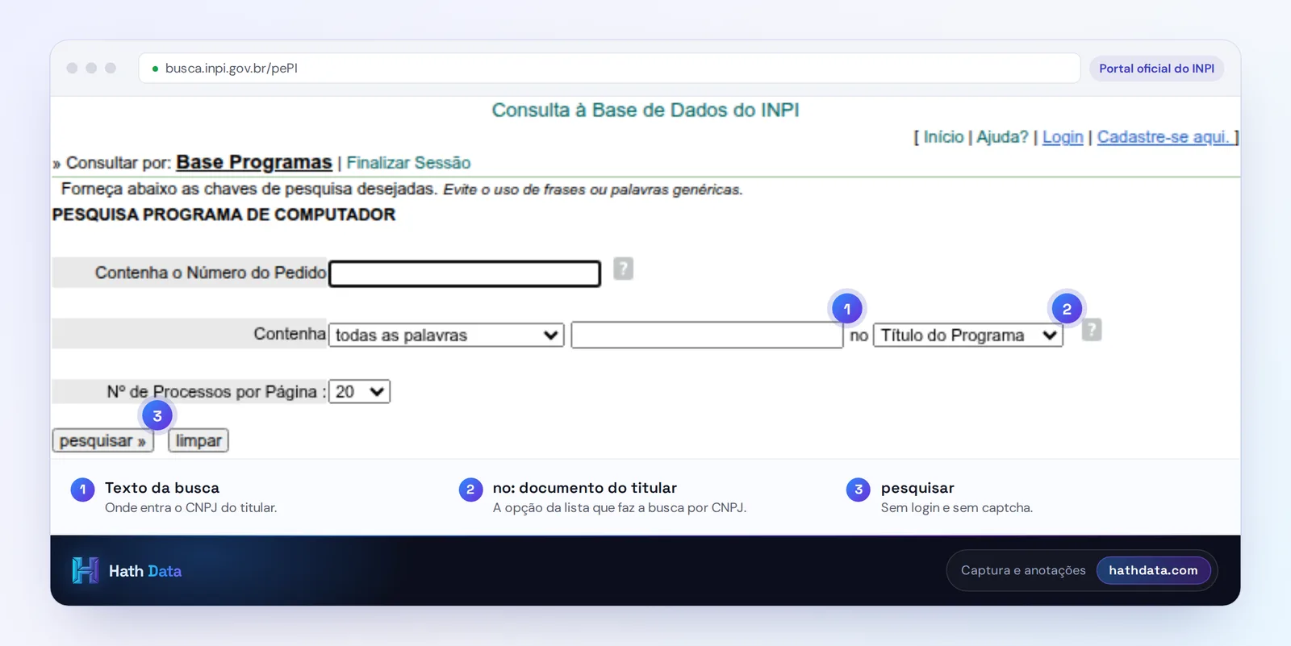Open the Login link
Viewport: 1291px width, 646px height.
click(x=1063, y=137)
